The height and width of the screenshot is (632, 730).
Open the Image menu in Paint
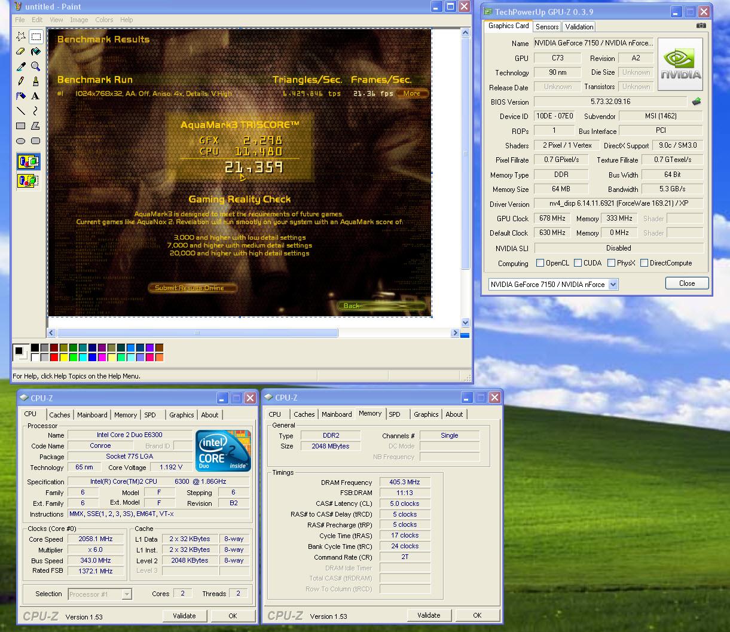pos(79,20)
